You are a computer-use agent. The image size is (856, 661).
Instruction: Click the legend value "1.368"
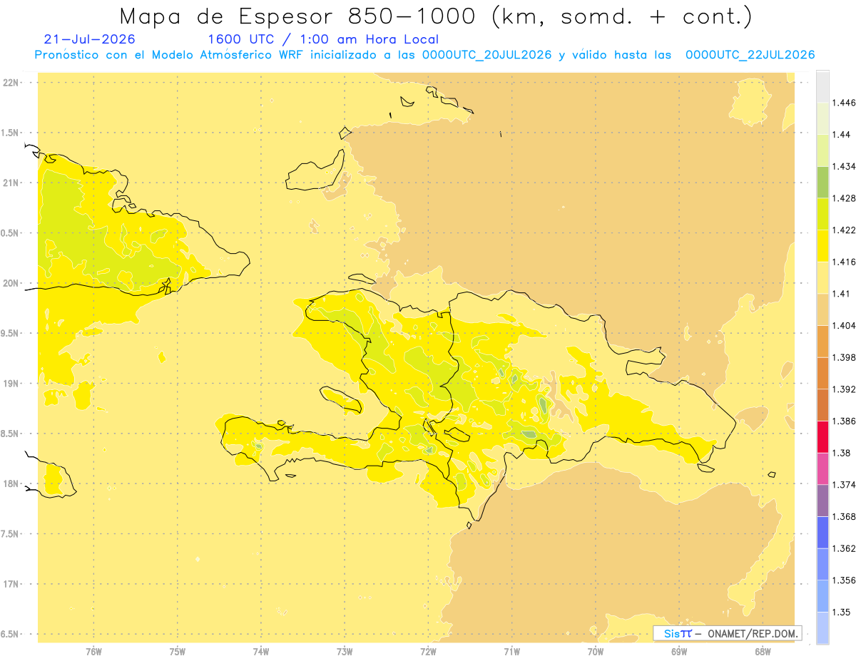click(x=844, y=516)
